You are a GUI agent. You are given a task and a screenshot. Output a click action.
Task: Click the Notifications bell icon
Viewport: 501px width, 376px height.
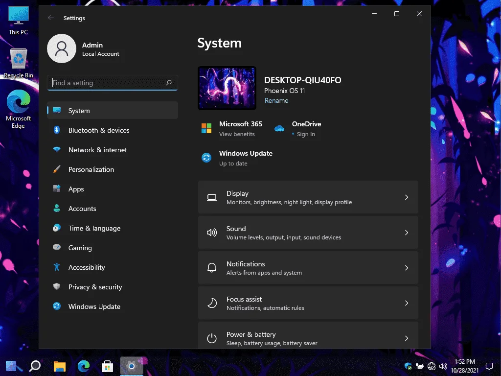click(211, 268)
